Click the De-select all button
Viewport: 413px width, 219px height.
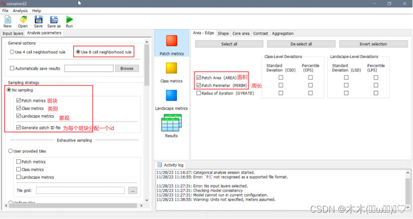click(301, 44)
